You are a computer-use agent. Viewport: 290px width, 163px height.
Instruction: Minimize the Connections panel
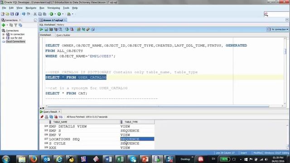(35, 20)
